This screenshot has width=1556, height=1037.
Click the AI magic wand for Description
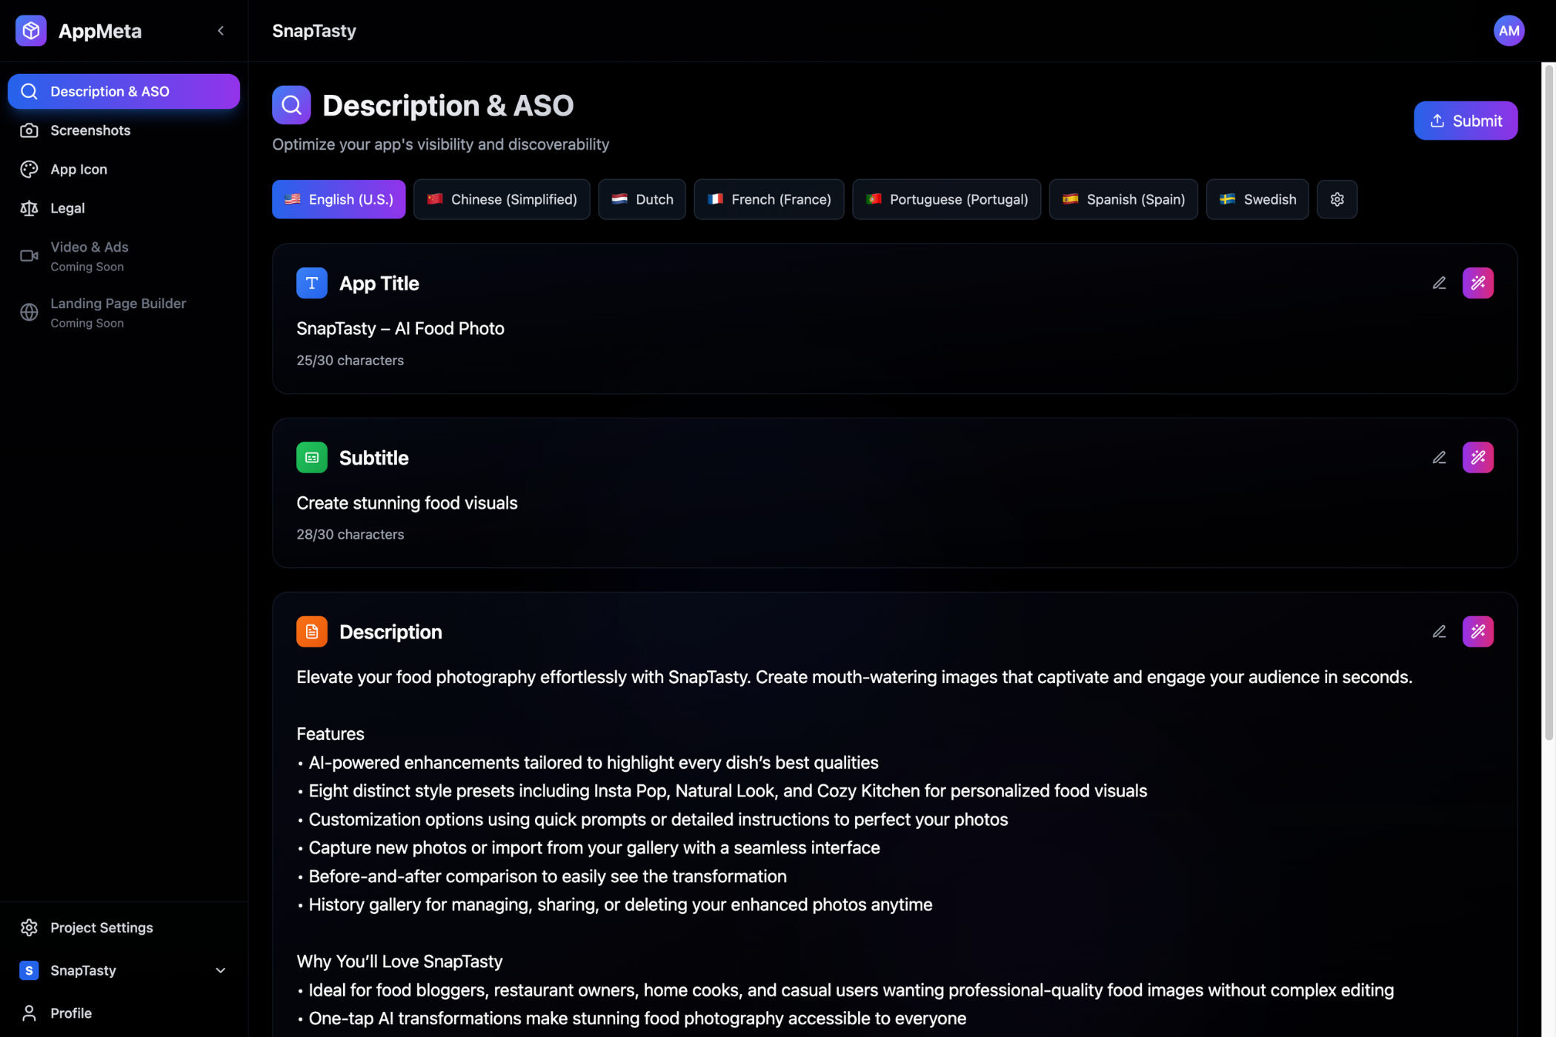[1477, 632]
